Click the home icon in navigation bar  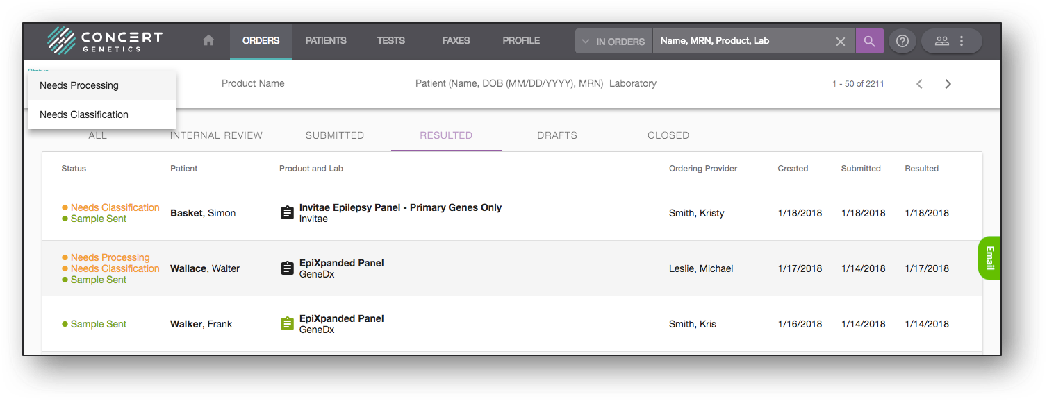click(208, 41)
